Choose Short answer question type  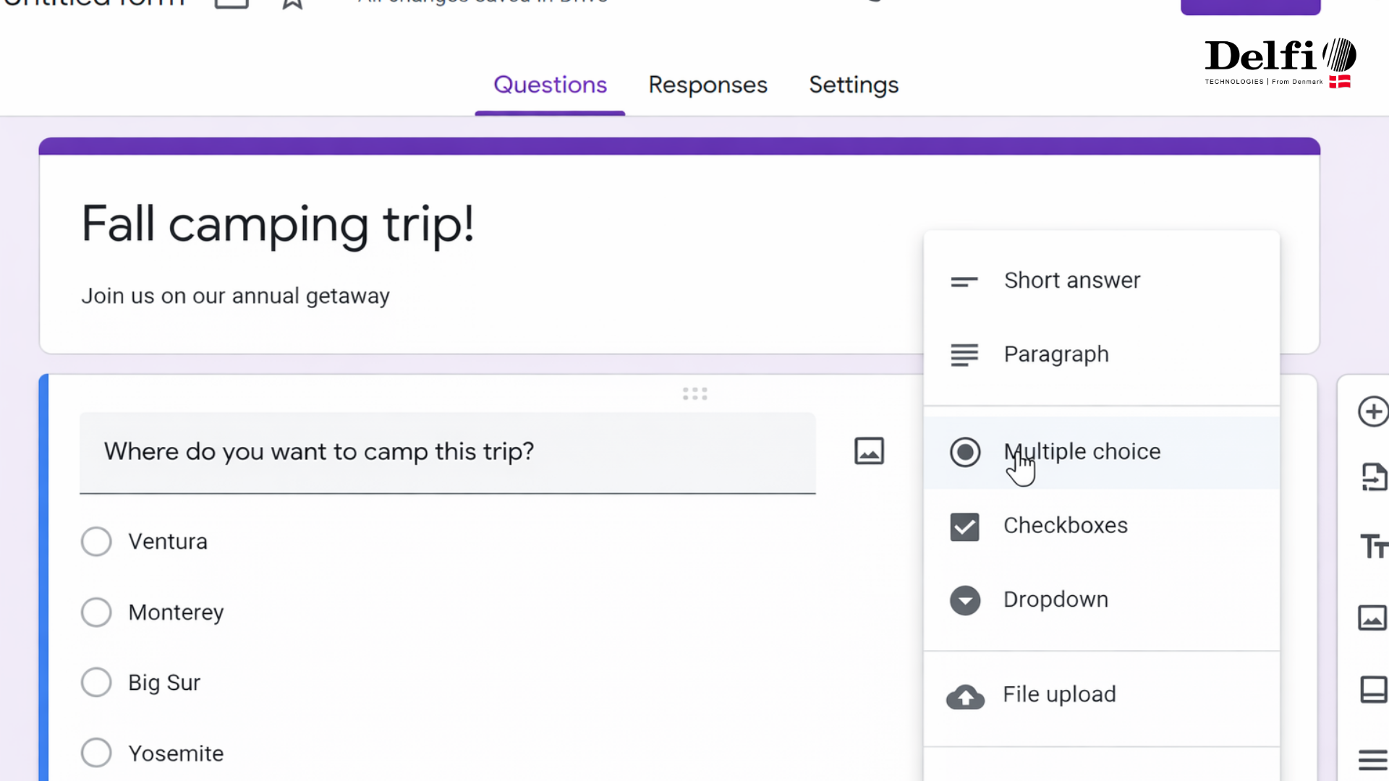click(1071, 281)
